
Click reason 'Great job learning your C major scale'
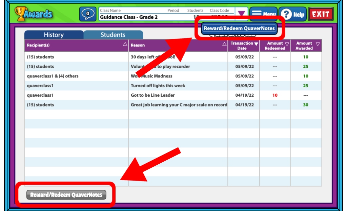[x=179, y=105]
